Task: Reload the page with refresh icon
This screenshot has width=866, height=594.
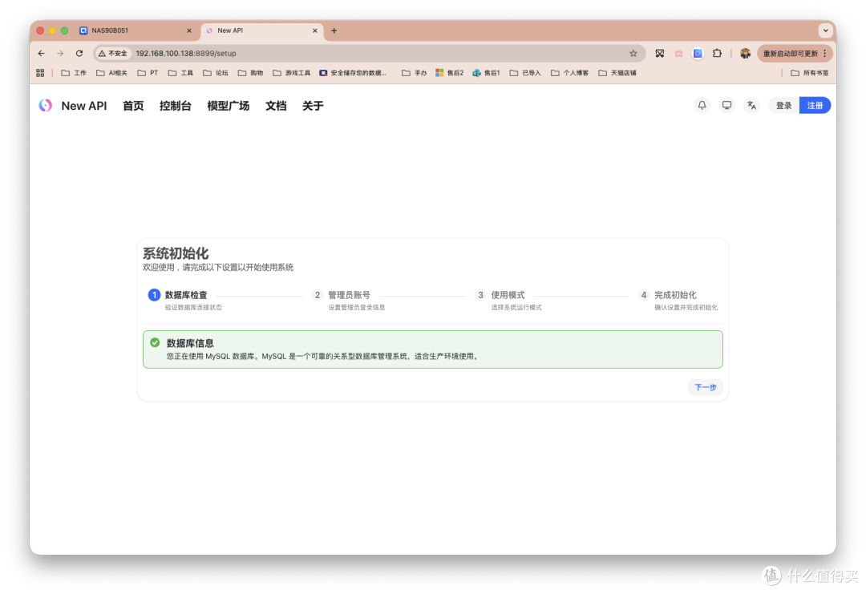Action: pyautogui.click(x=79, y=54)
